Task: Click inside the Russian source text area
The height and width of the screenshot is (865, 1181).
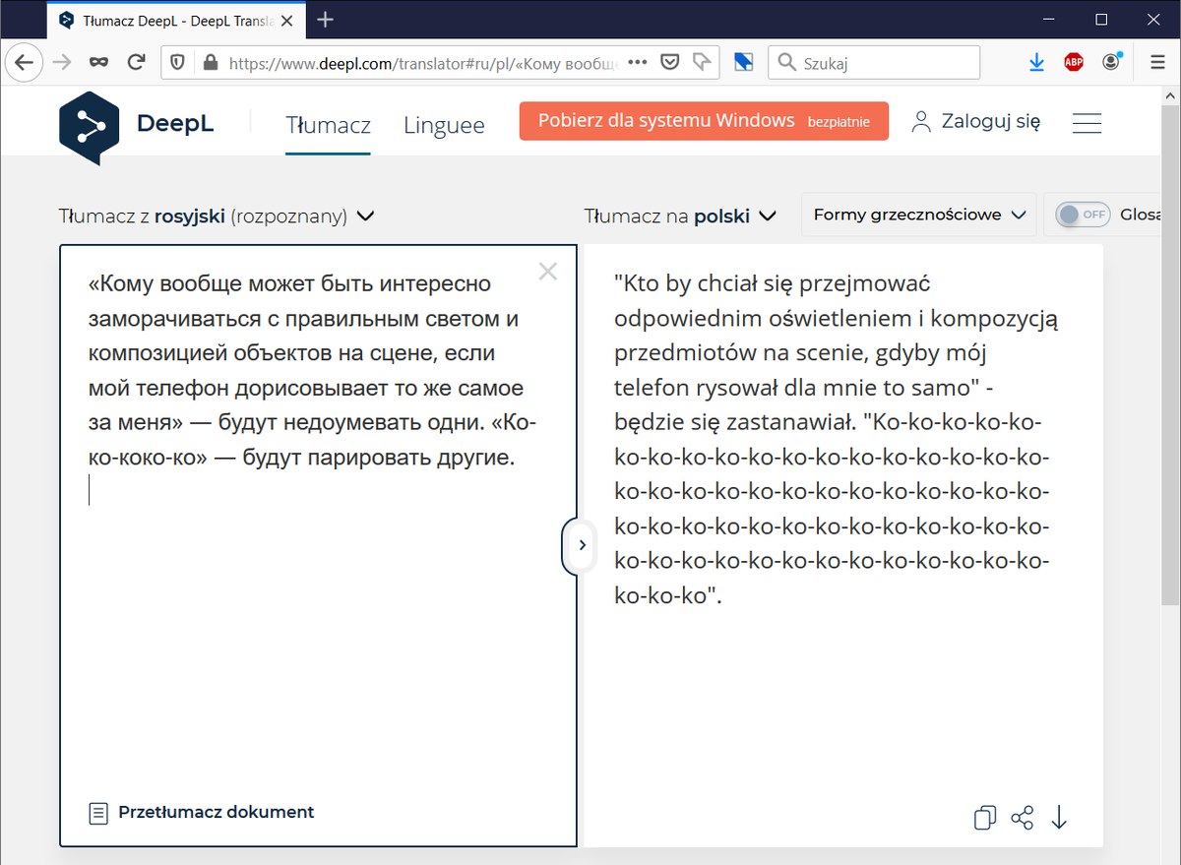Action: (318, 545)
